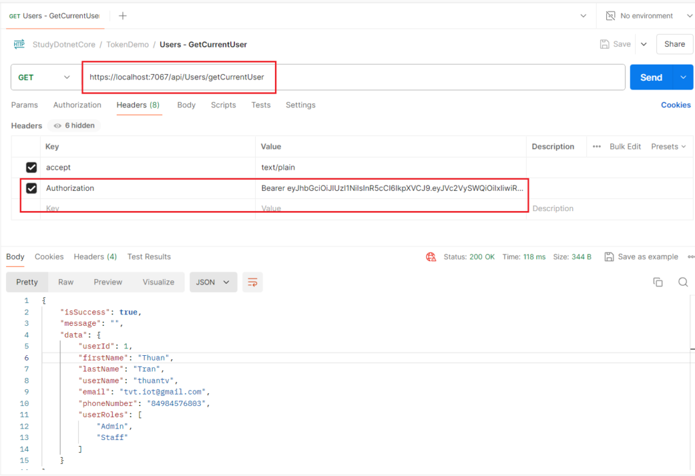Click the Save floppy disk icon
Screen dimensions: 695x476
(x=605, y=44)
